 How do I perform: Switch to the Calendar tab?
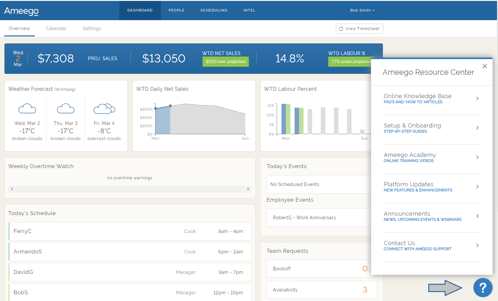tap(56, 28)
